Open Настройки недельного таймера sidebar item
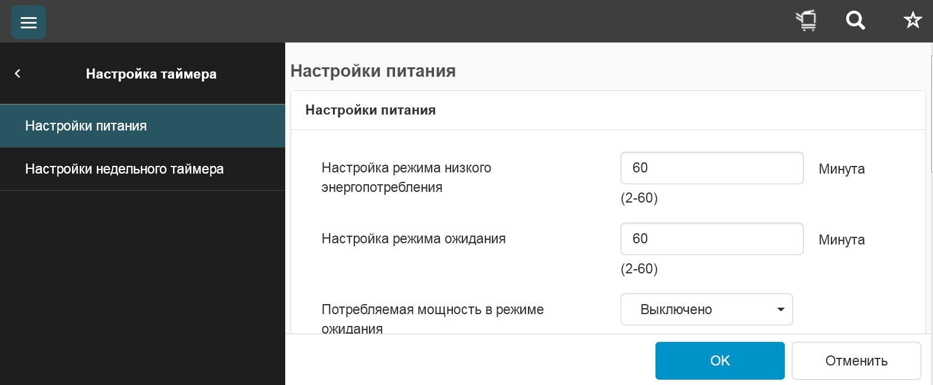The height and width of the screenshot is (385, 933). [x=124, y=169]
